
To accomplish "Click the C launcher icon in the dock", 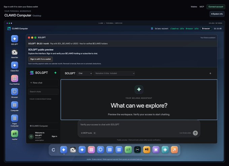I will click(54, 150).
